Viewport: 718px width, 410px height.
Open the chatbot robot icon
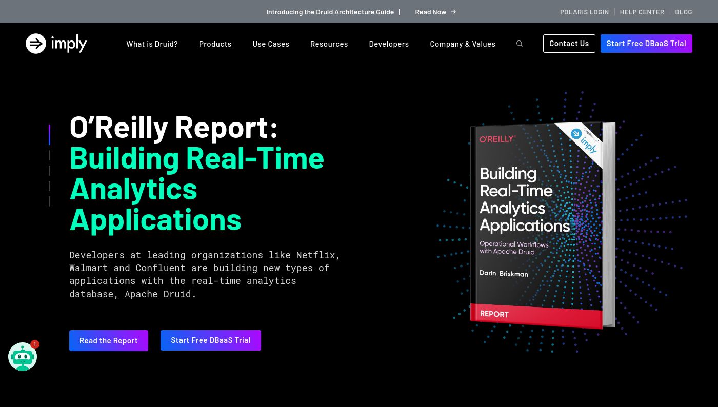[x=23, y=357]
